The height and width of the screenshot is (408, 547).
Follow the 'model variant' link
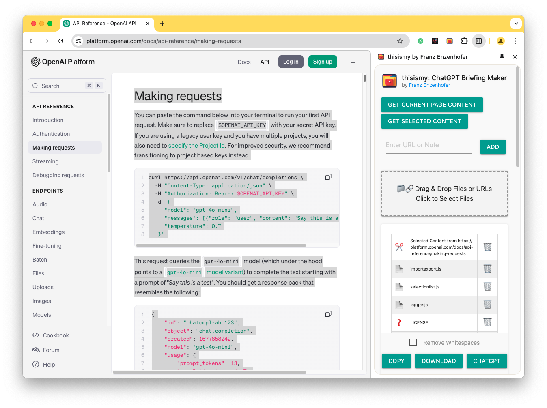pos(225,272)
